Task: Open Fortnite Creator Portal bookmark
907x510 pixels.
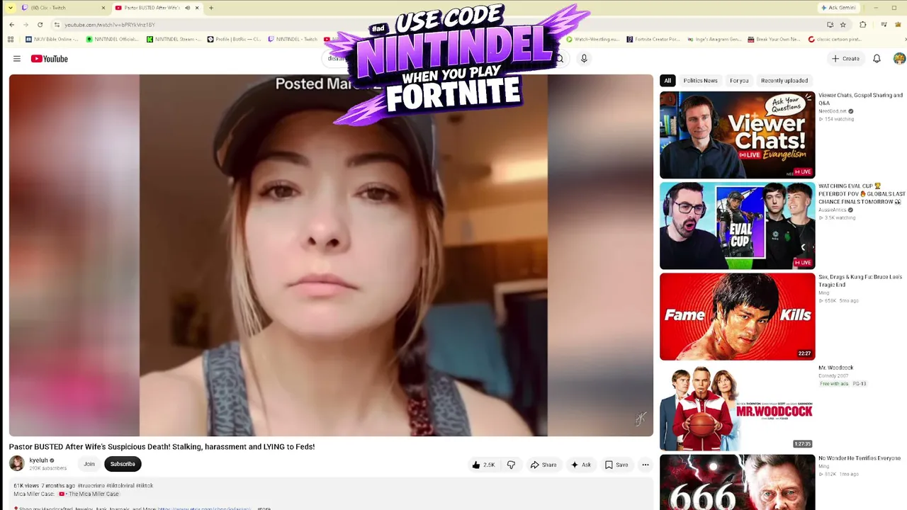Action: [x=653, y=40]
